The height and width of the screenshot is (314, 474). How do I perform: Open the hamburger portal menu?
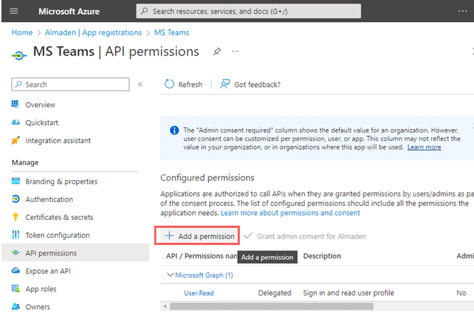point(14,11)
